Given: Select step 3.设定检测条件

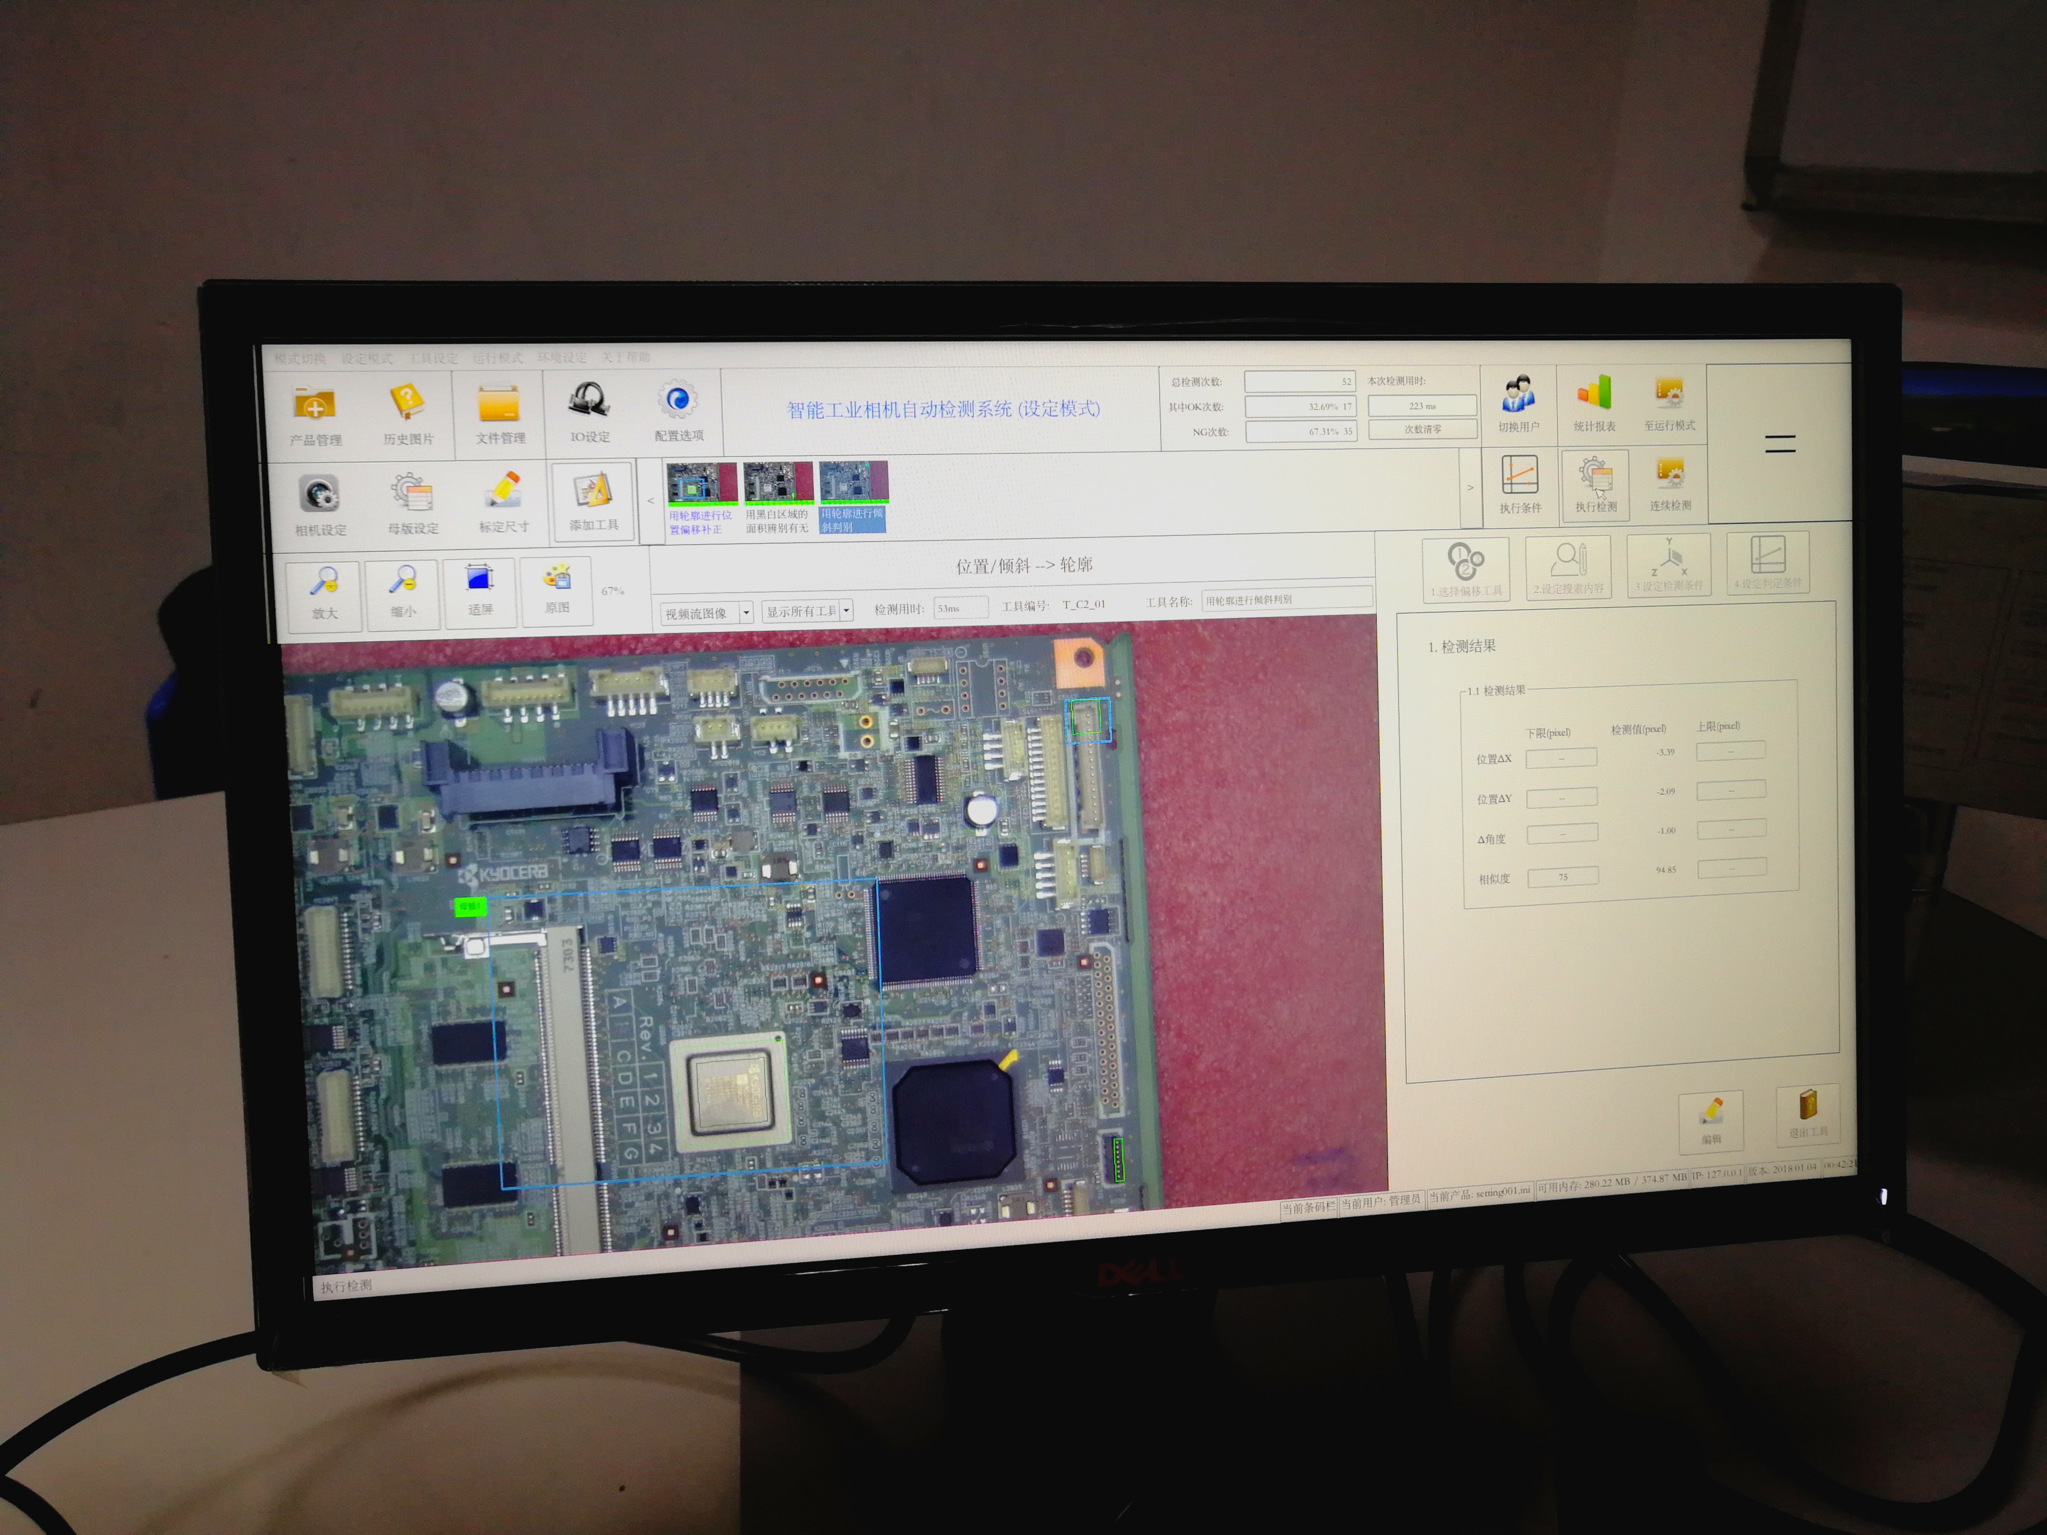Looking at the screenshot, I should coord(1668,564).
